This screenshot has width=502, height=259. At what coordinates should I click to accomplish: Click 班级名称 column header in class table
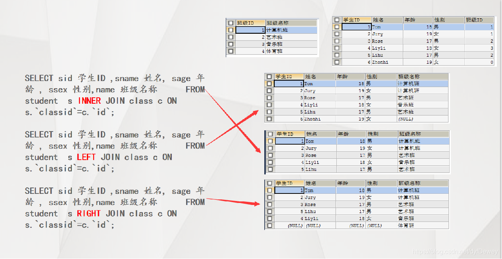click(x=291, y=23)
